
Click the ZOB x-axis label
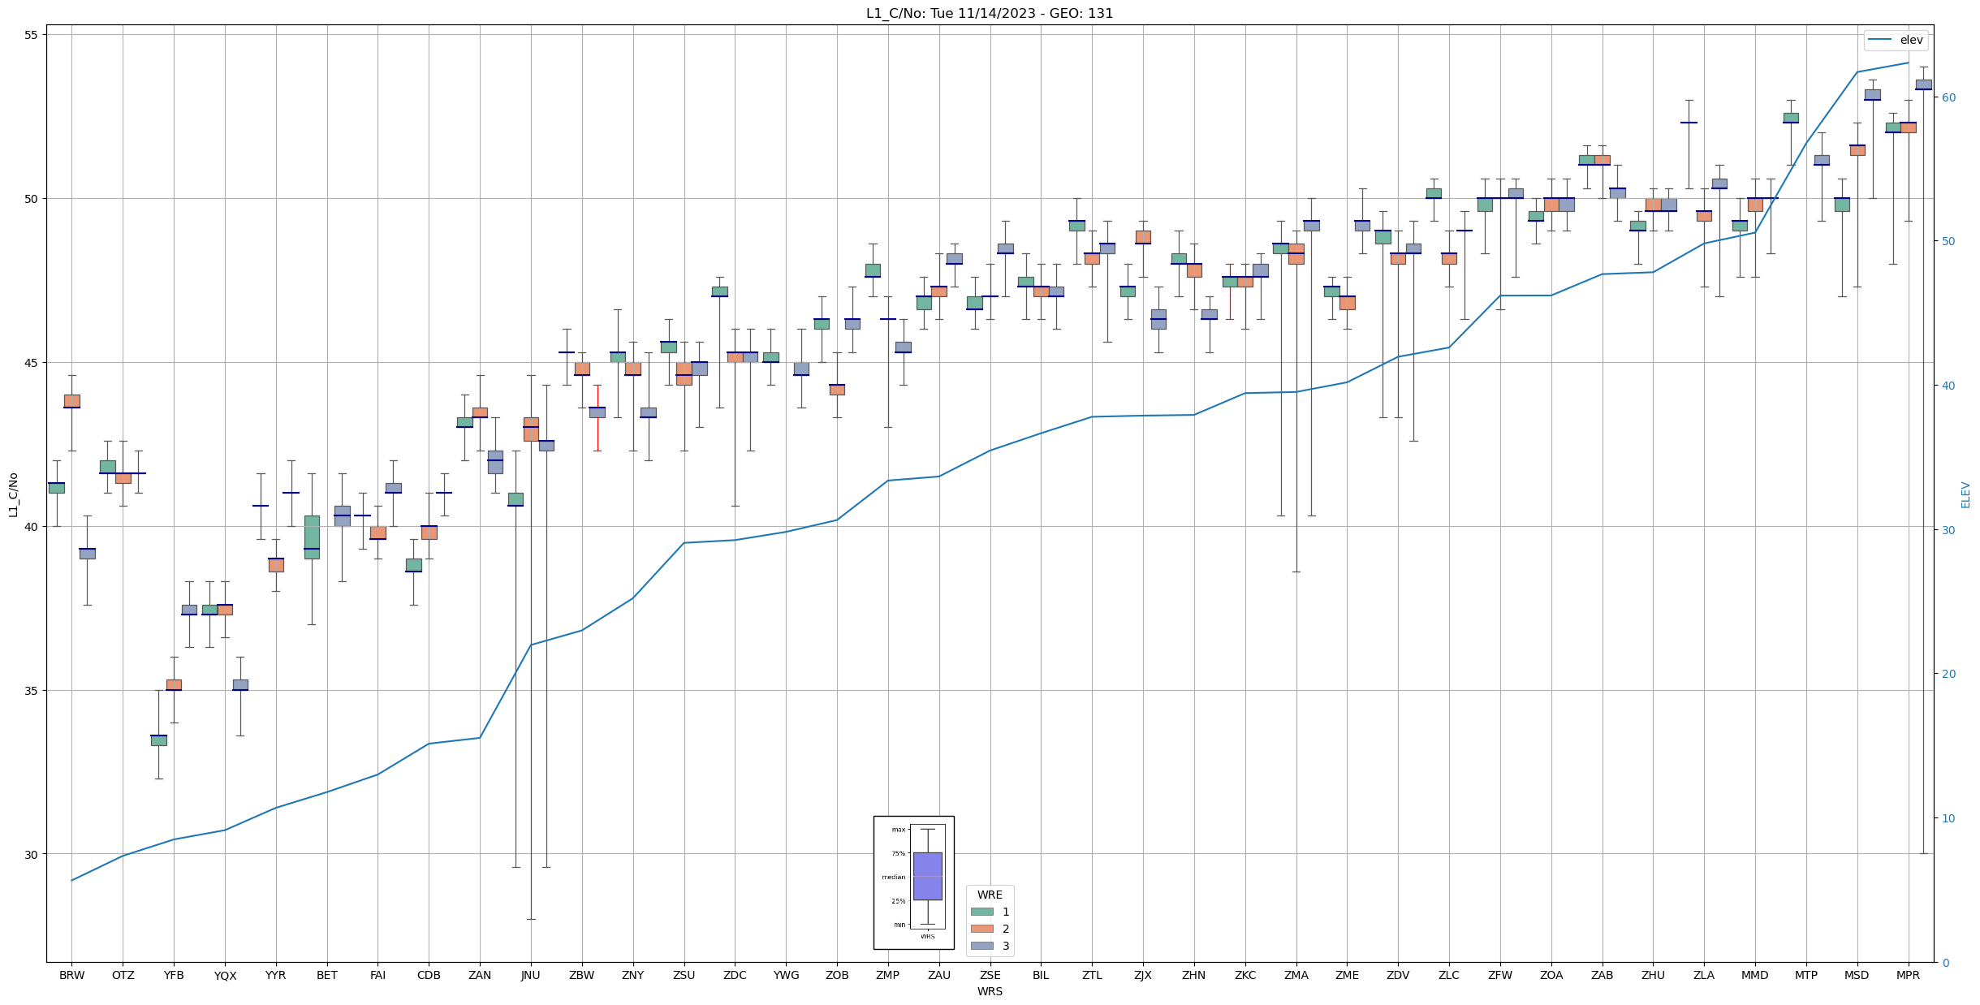tap(837, 975)
